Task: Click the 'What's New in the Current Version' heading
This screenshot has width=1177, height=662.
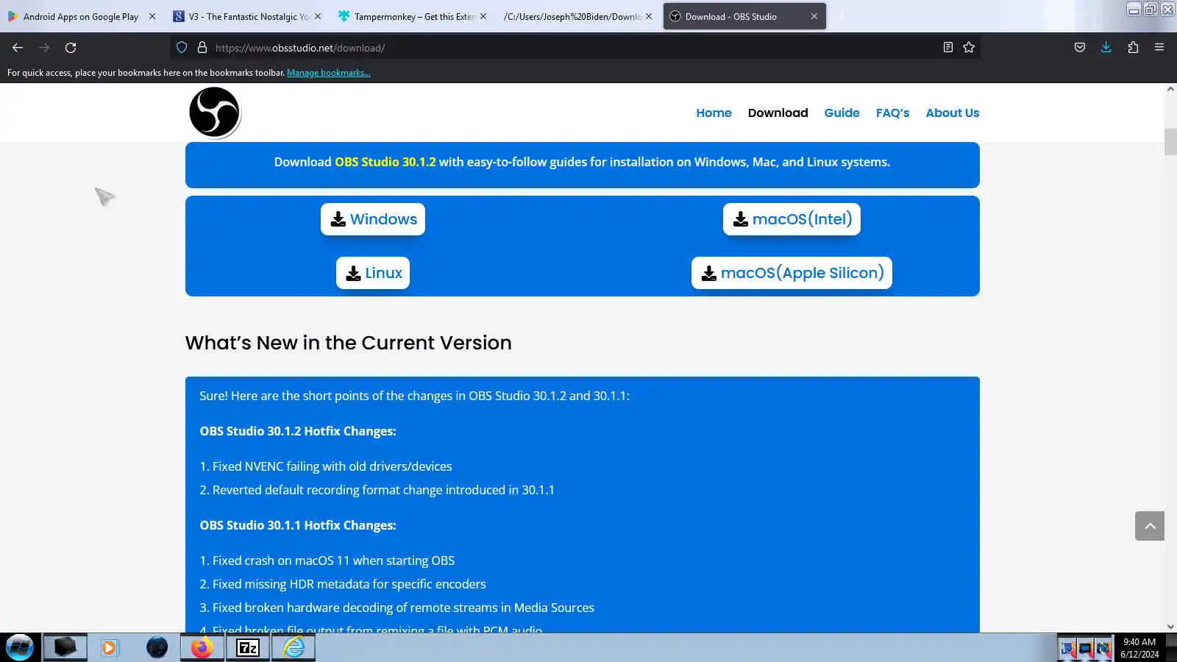Action: (348, 343)
